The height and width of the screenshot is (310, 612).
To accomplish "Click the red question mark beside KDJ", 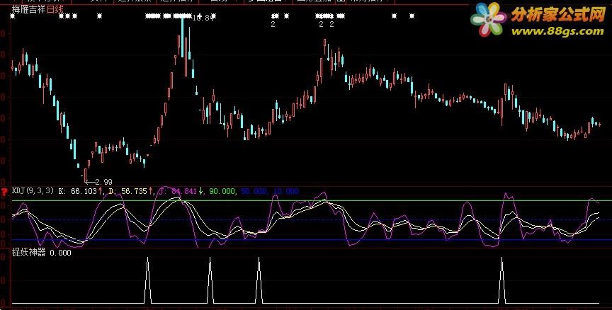I will 4,192.
